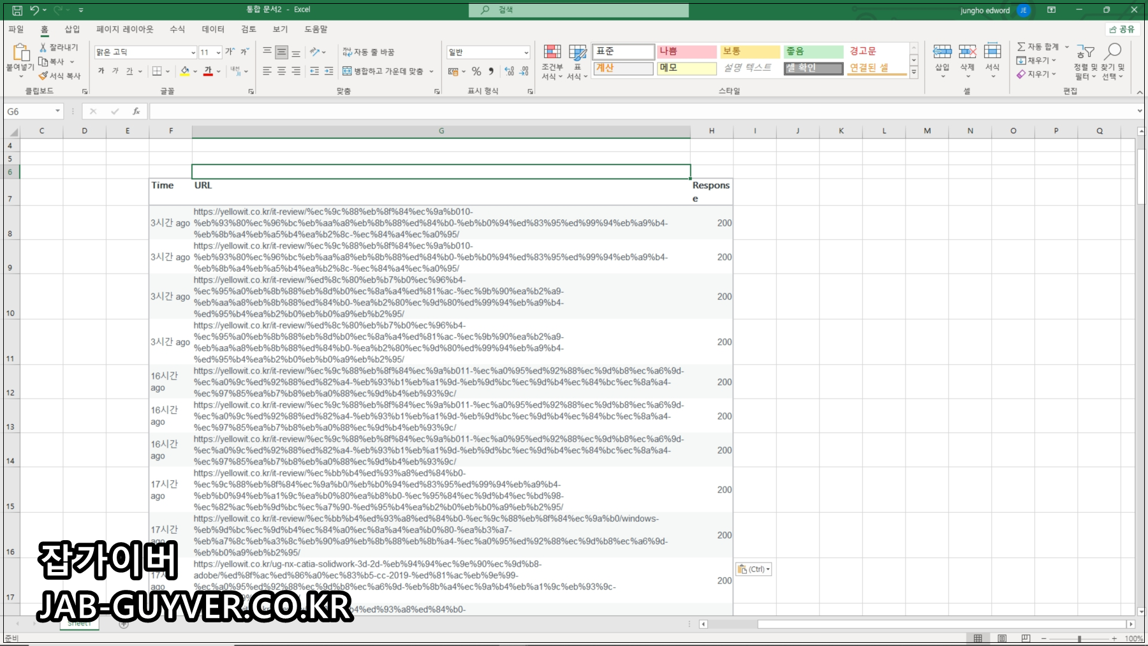This screenshot has width=1148, height=646.
Task: Open Sort and Filter (정렬 및 필터)
Action: (1085, 62)
